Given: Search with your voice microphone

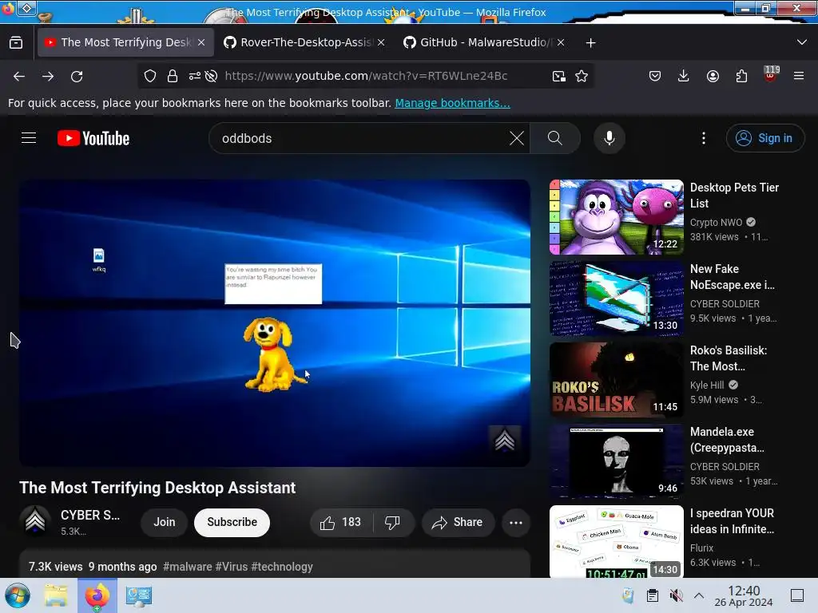Looking at the screenshot, I should pos(610,138).
